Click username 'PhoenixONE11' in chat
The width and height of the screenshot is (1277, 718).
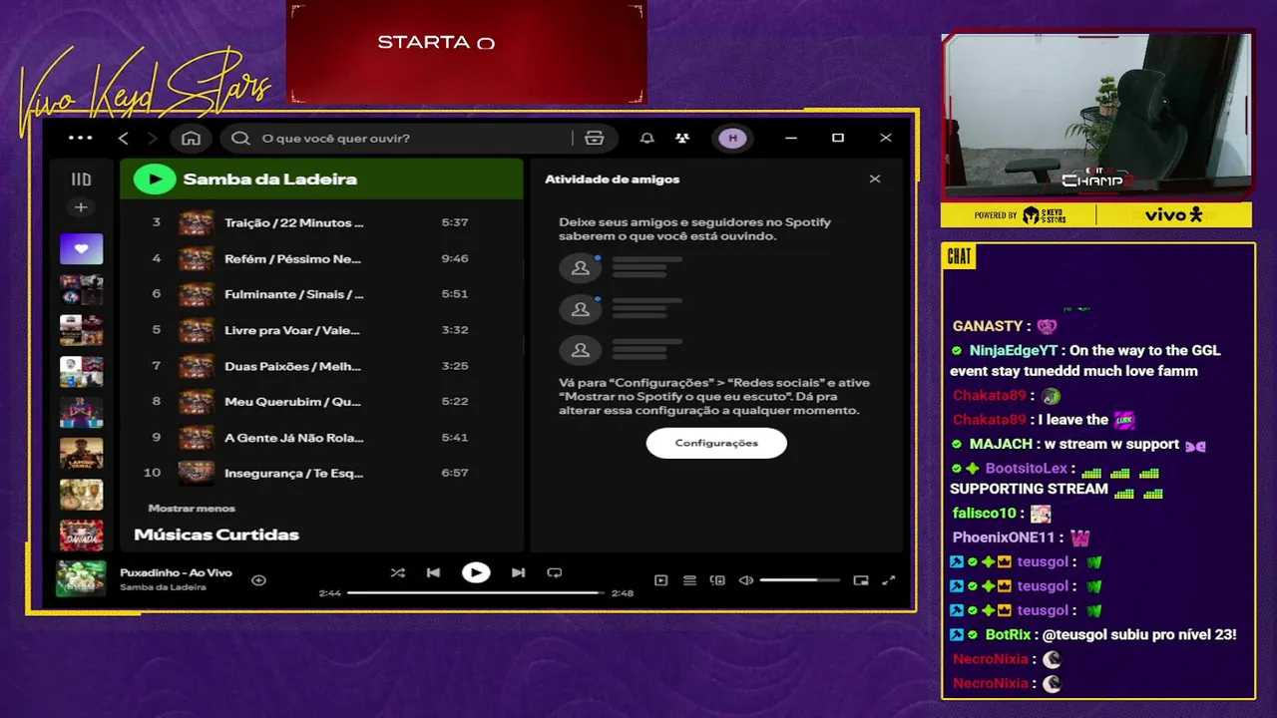click(1004, 538)
